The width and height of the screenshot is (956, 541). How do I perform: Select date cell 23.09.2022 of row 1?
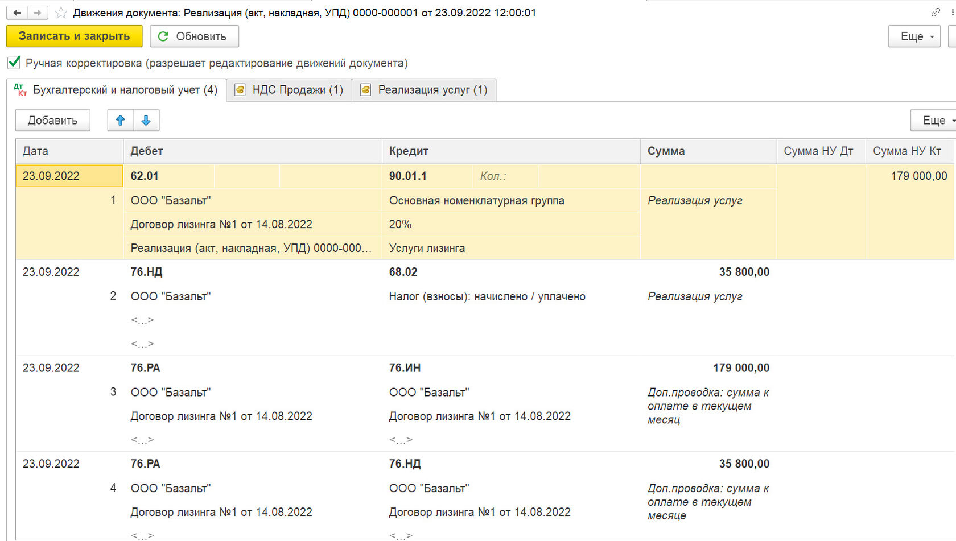click(69, 176)
